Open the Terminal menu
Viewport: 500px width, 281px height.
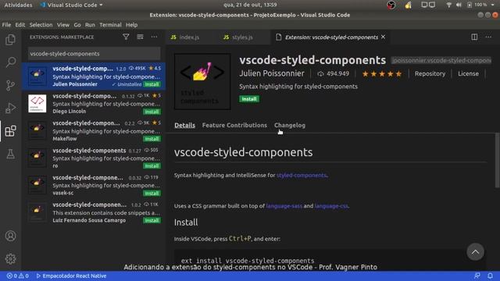110,25
